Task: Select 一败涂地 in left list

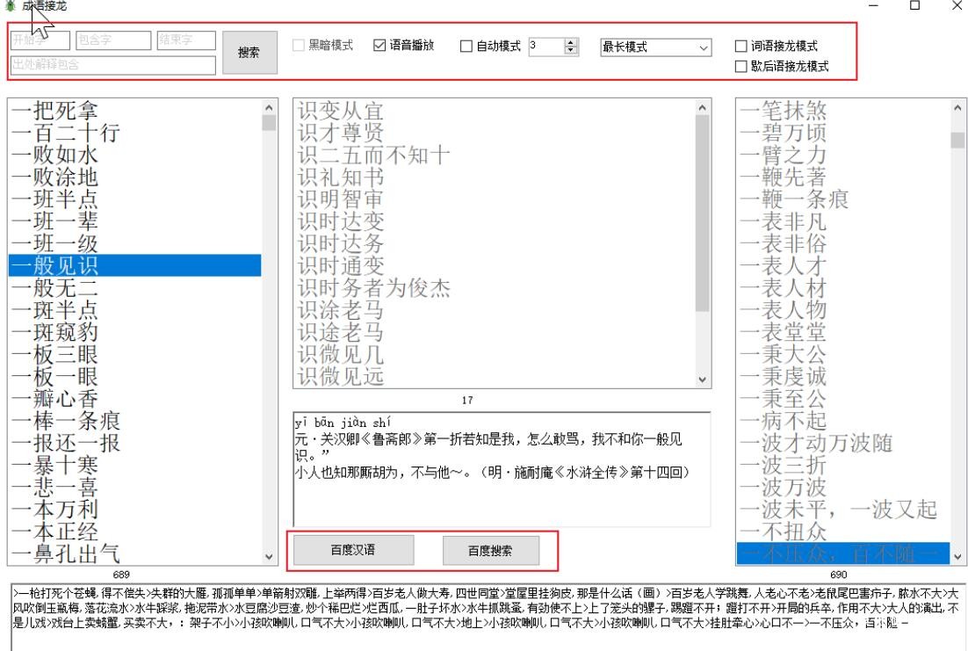Action: point(134,177)
